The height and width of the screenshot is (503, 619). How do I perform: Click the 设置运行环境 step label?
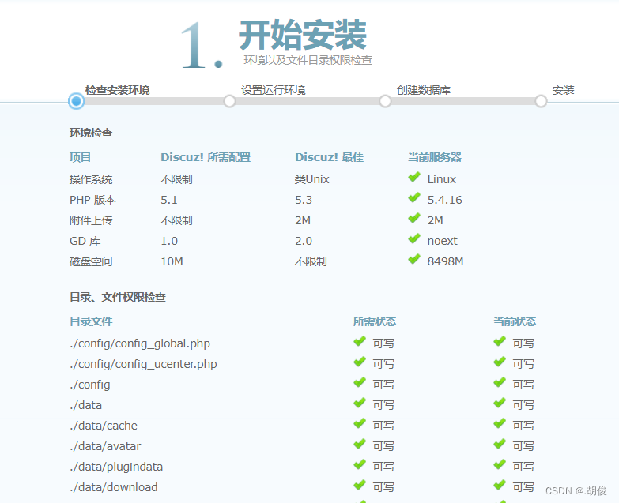(x=274, y=90)
